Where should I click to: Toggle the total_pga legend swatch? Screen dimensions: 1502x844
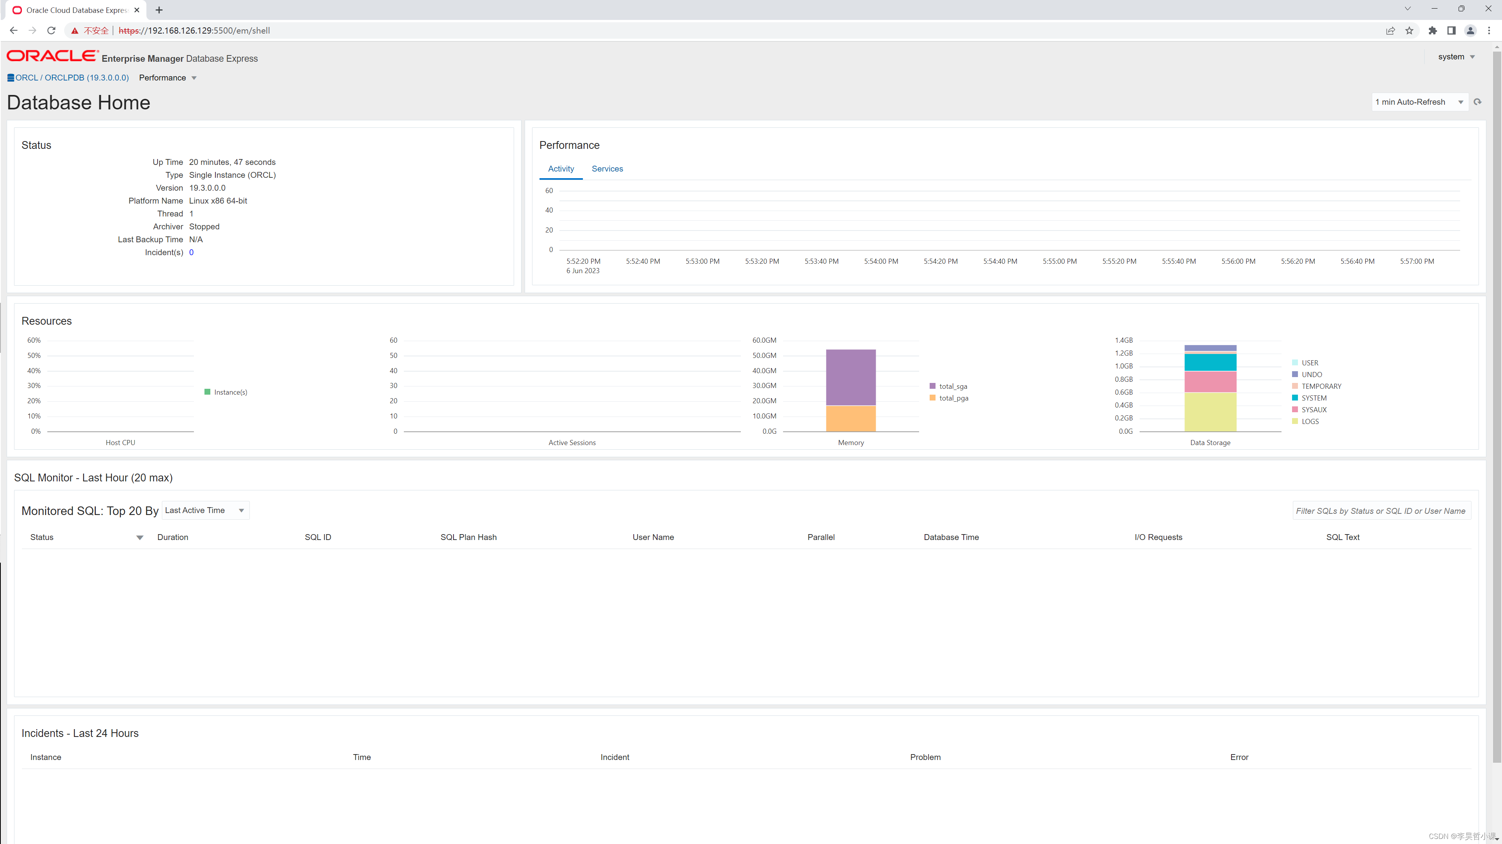tap(933, 397)
